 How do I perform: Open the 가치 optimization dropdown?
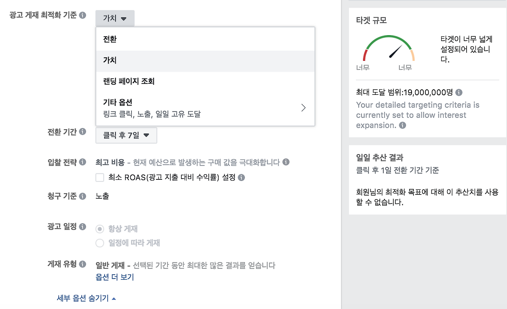pos(115,18)
